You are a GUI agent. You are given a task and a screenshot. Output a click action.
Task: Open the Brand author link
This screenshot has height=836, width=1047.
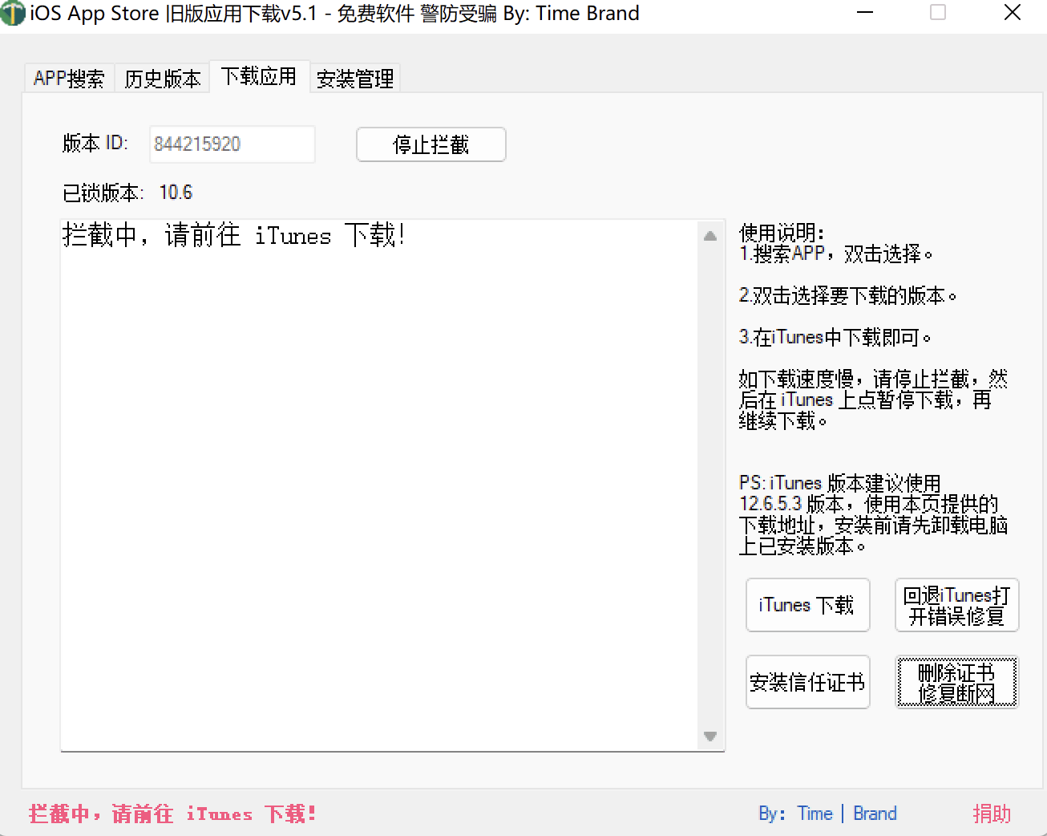(875, 814)
